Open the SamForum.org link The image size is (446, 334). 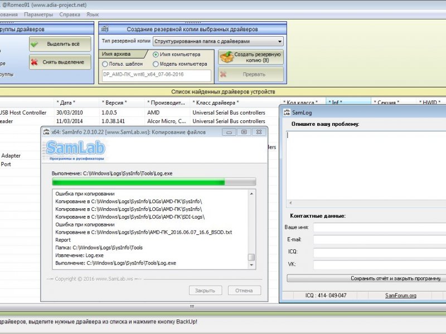[400, 296]
